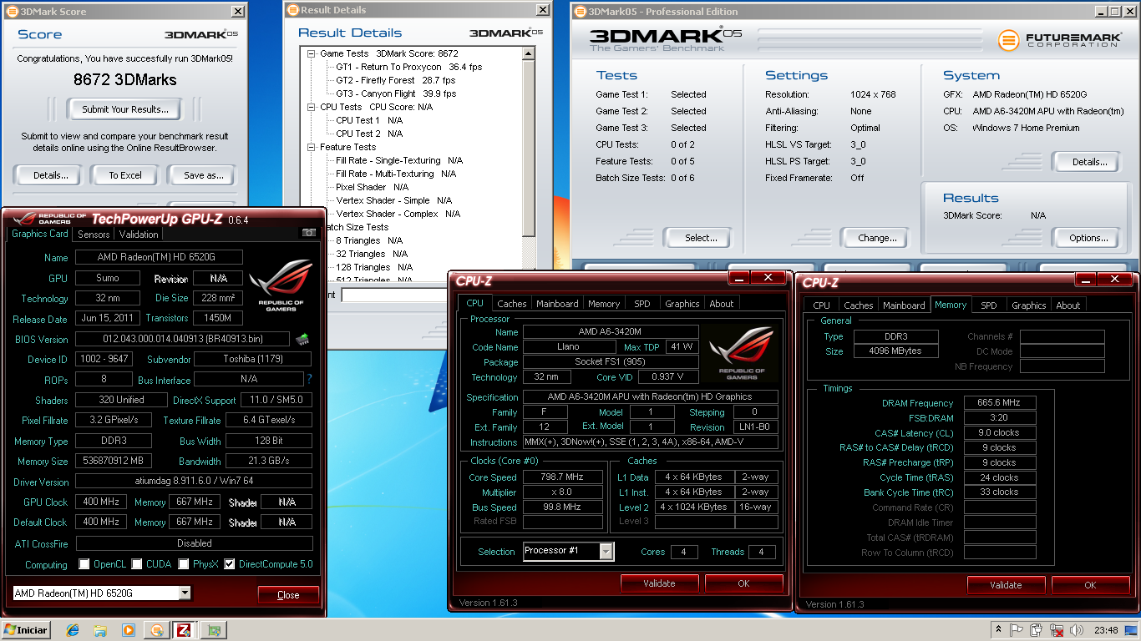The image size is (1141, 641).
Task: Click OK in right CPU-Z window
Action: (x=1090, y=585)
